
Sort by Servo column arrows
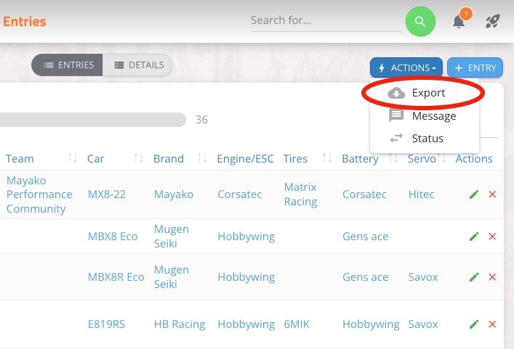click(441, 158)
